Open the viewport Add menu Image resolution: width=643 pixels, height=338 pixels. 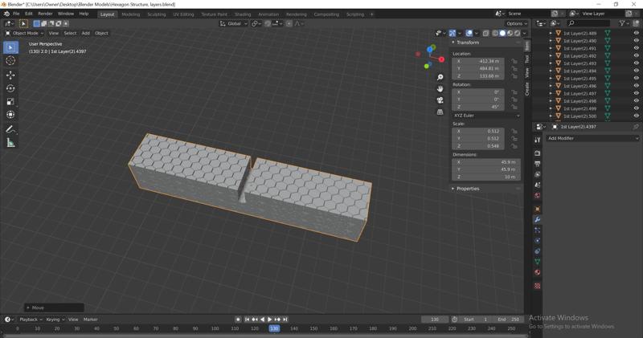click(86, 33)
